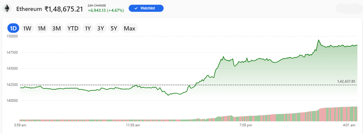
Task: Click the 142500 y-axis label
Action: tap(12, 85)
